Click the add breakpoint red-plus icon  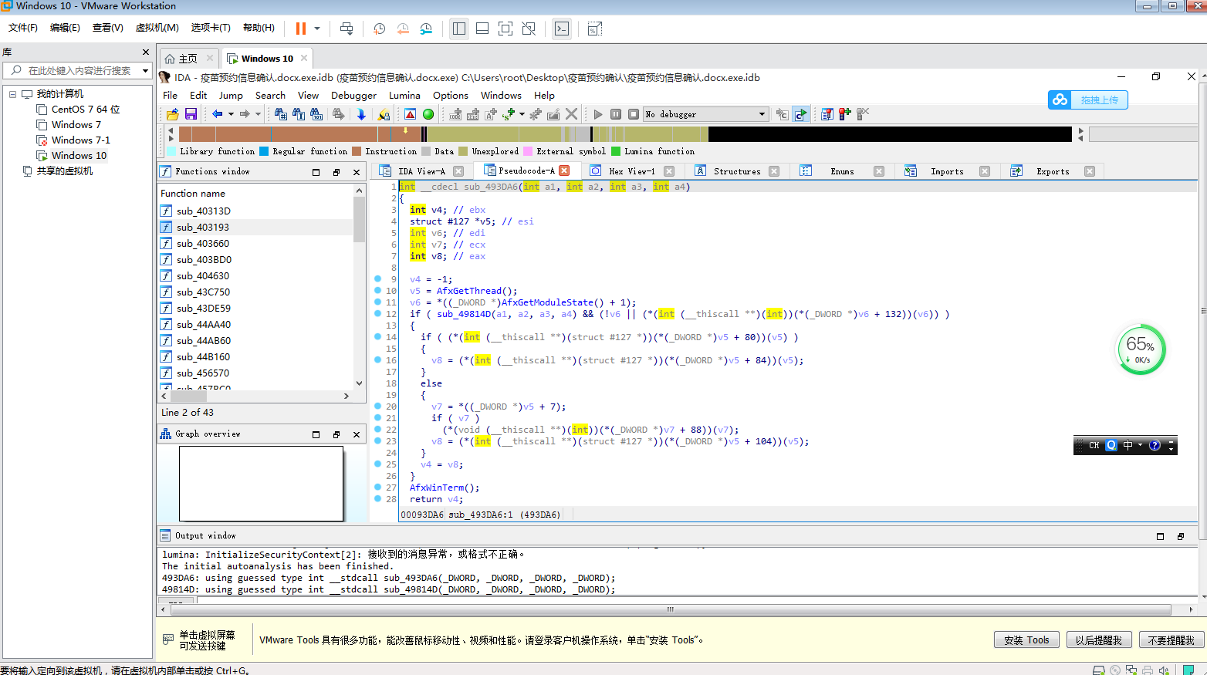point(844,114)
